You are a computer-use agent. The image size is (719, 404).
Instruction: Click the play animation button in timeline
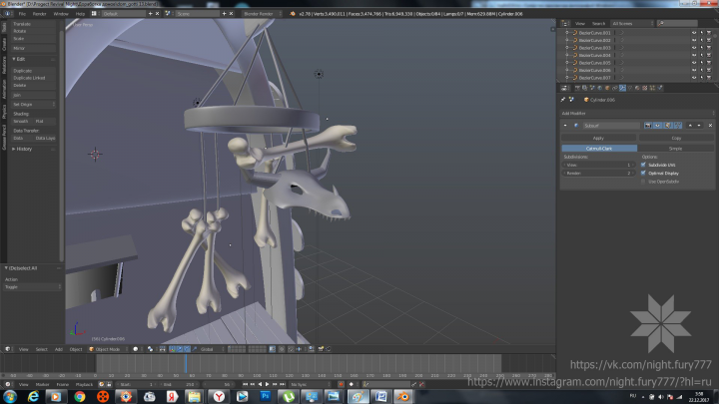267,384
